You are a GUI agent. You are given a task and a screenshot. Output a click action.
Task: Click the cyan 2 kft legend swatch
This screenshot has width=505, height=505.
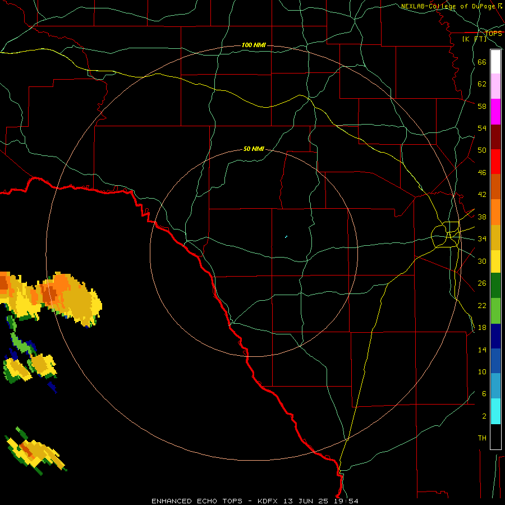click(495, 411)
